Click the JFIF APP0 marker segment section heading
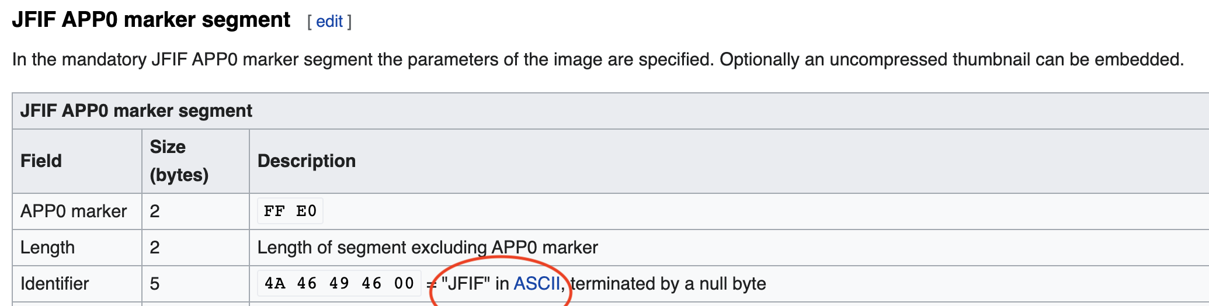 [151, 20]
